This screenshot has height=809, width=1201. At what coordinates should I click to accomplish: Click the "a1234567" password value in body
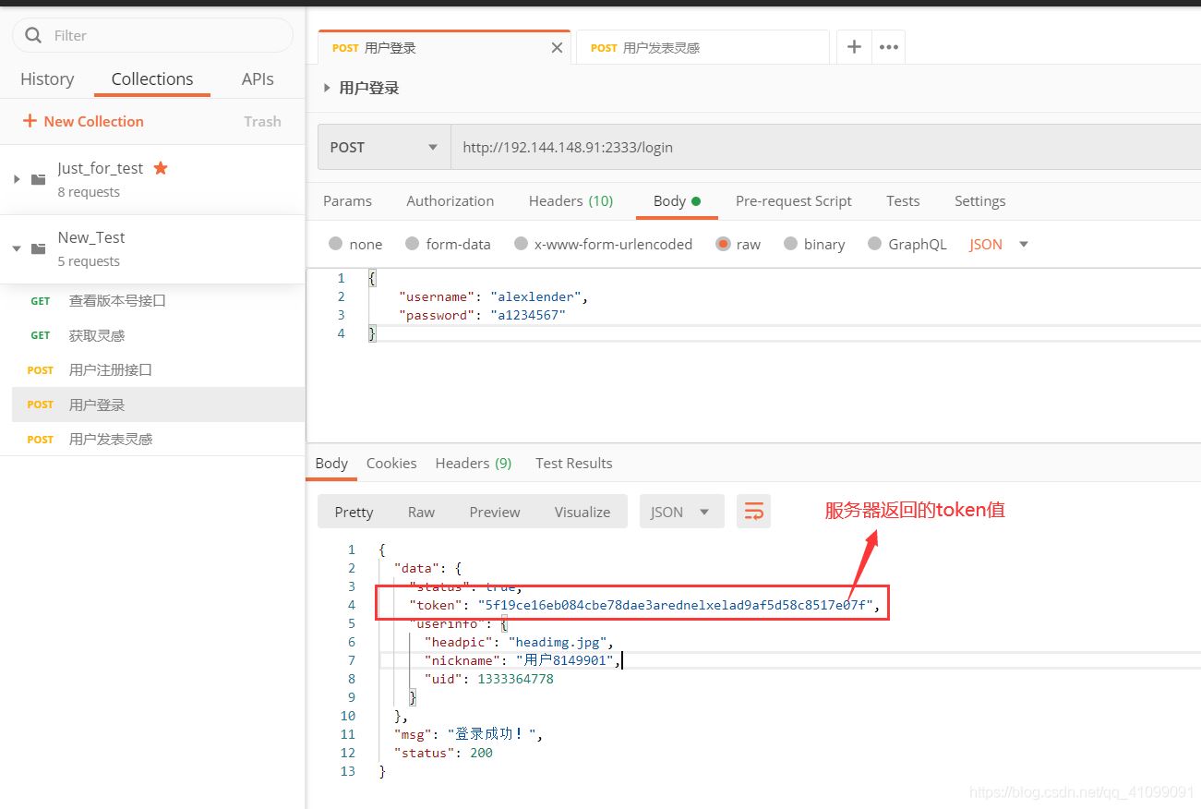[x=528, y=315]
